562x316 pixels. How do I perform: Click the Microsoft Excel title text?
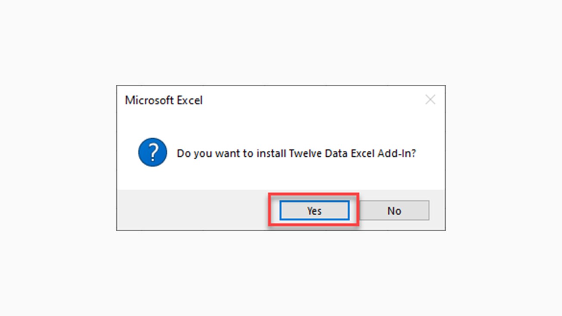[x=164, y=100]
